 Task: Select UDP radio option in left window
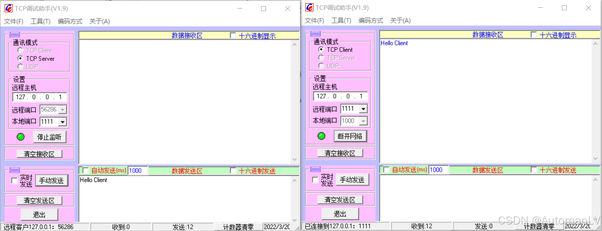20,67
